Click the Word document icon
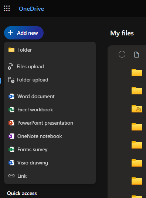146x198 pixels. point(11,96)
